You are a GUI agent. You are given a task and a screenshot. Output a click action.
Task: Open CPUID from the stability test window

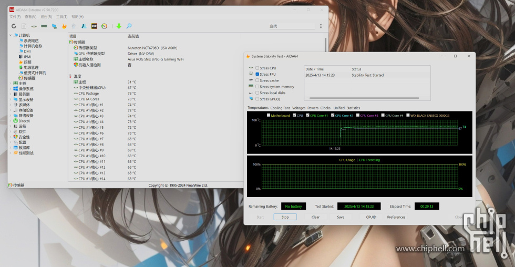pyautogui.click(x=371, y=217)
